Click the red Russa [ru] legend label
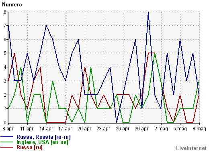 (x=29, y=148)
